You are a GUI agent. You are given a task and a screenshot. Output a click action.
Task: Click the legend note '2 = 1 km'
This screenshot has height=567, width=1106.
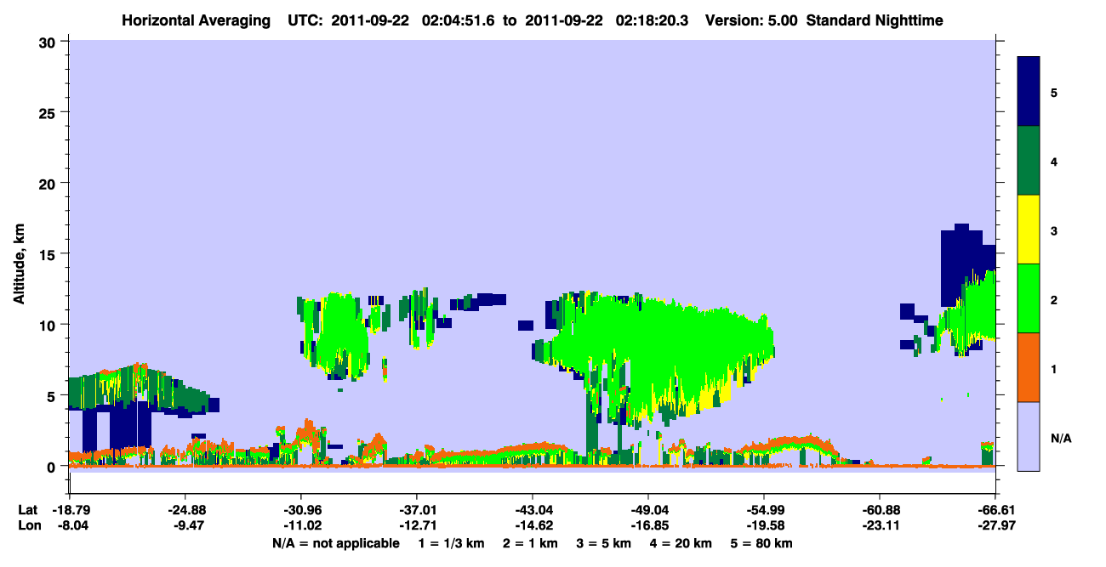click(x=532, y=542)
